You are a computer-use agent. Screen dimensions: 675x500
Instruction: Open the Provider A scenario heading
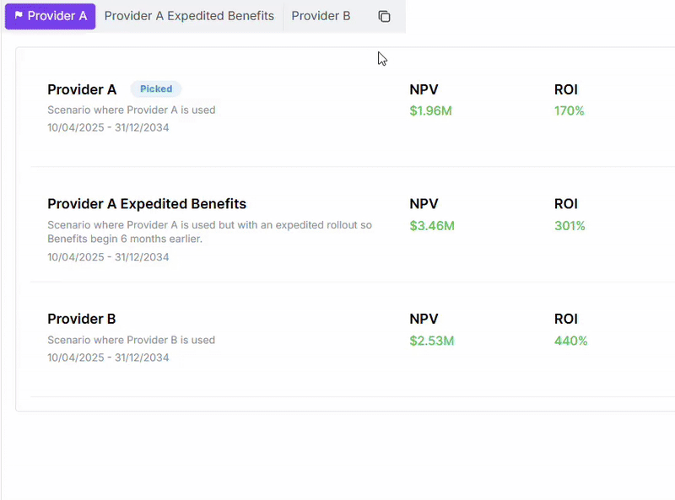[82, 89]
